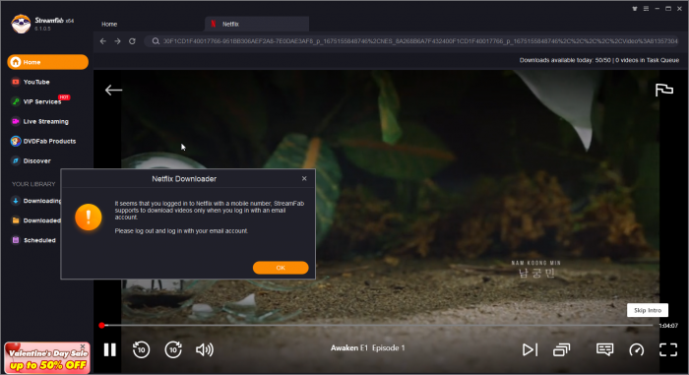
Task: Reload the current page
Action: [132, 41]
